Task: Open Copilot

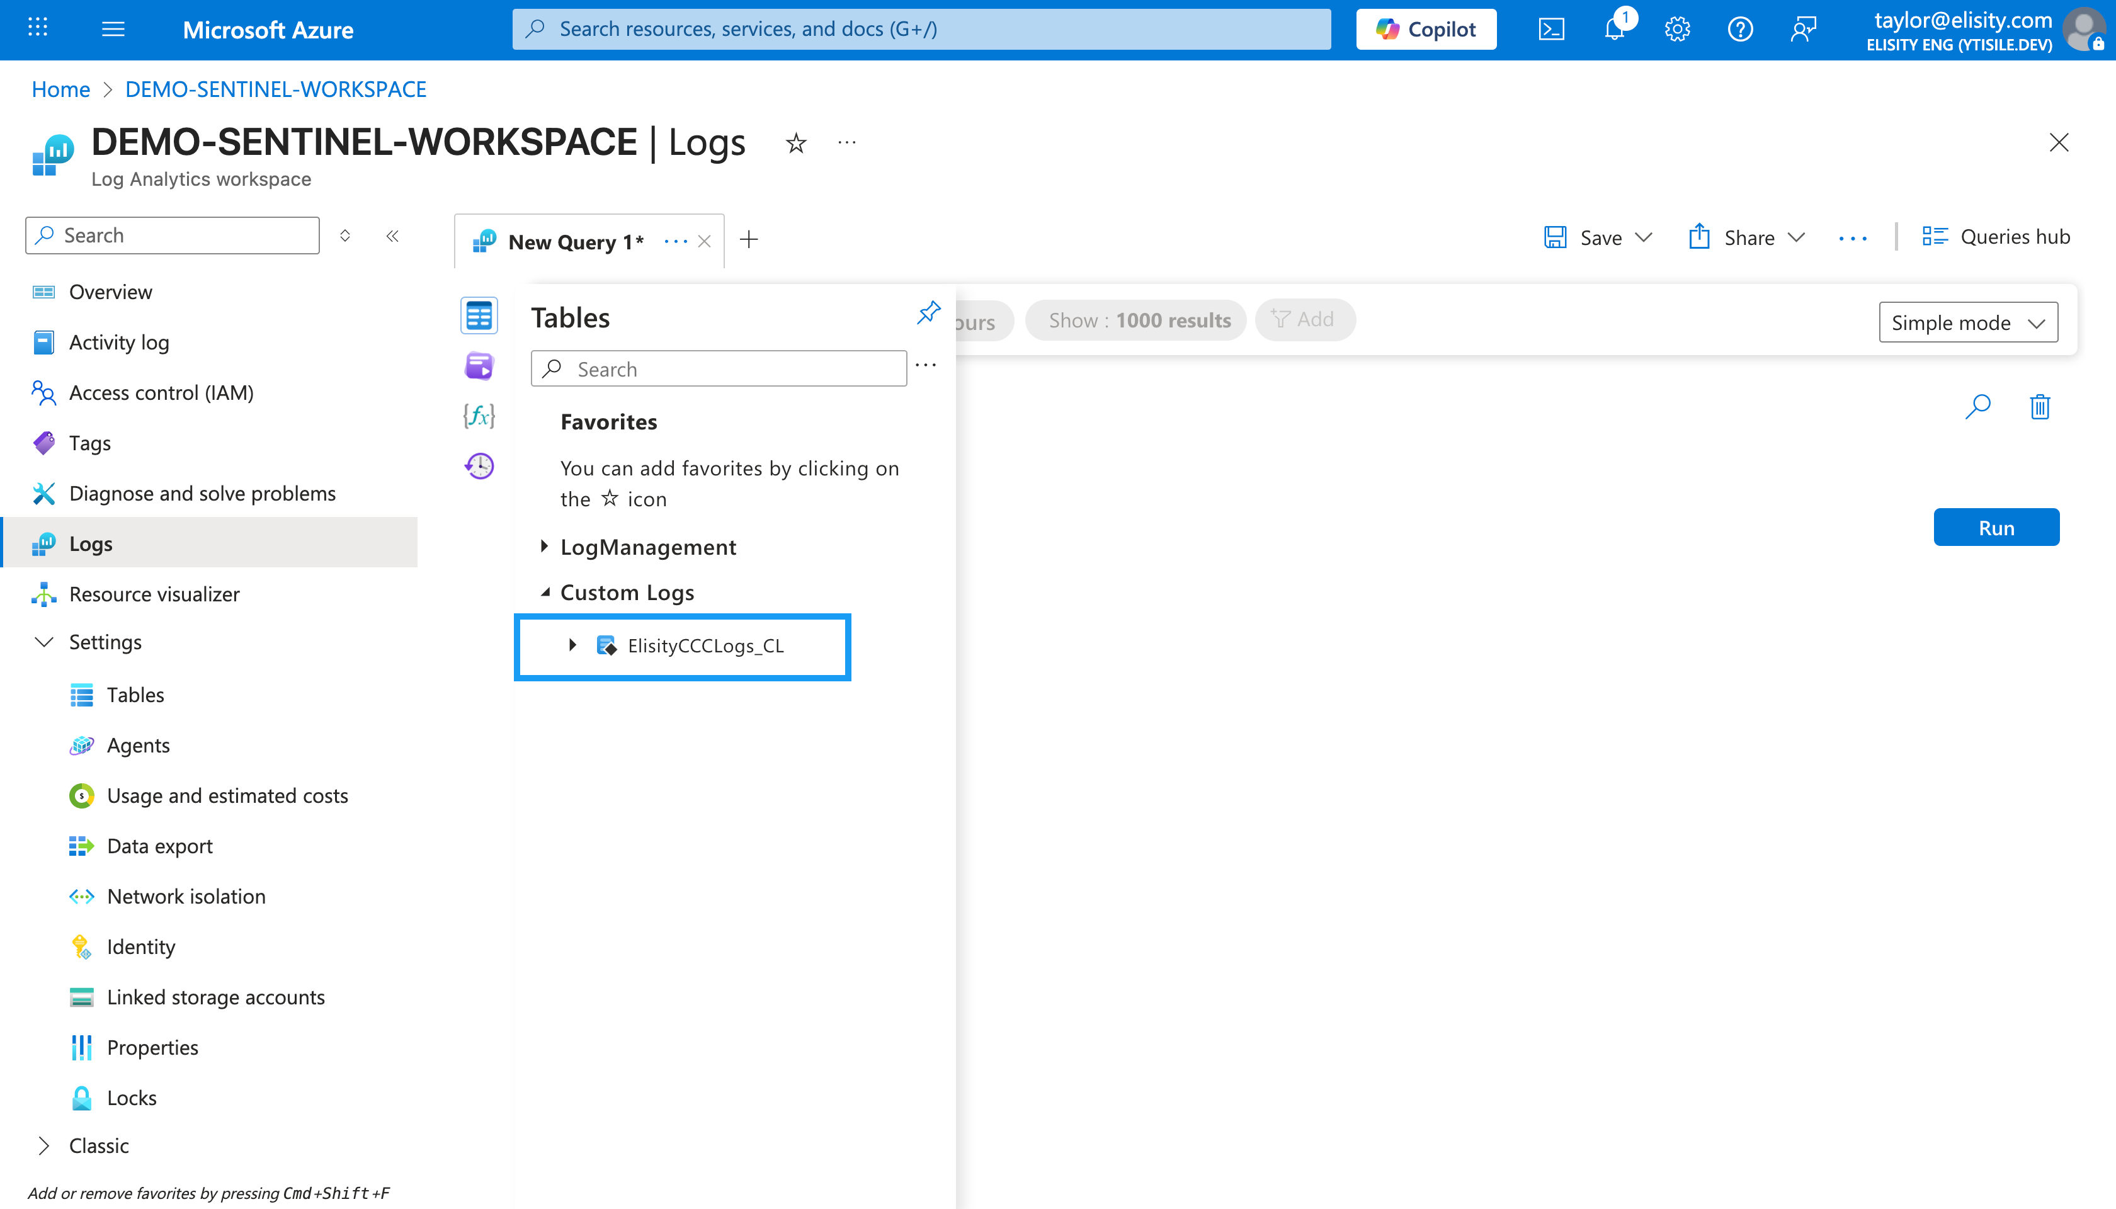Action: [x=1425, y=29]
